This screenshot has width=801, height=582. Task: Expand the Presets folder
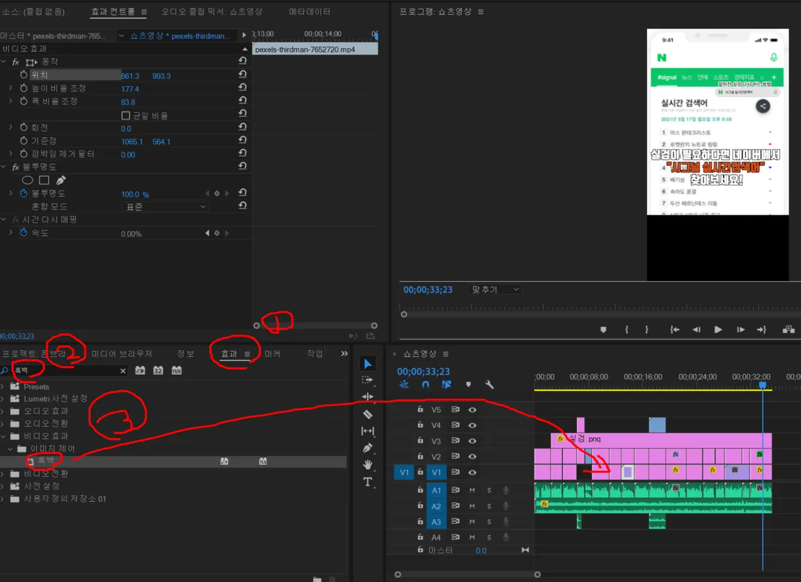[x=3, y=387]
